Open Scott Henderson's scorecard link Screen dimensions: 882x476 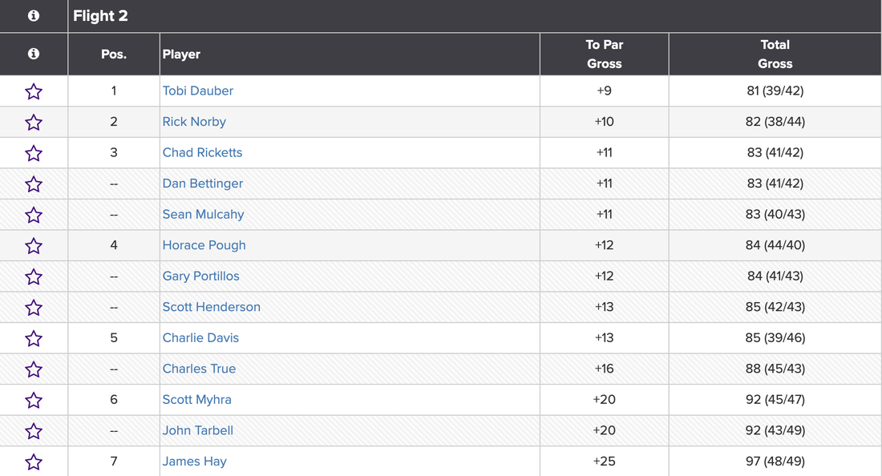click(211, 307)
